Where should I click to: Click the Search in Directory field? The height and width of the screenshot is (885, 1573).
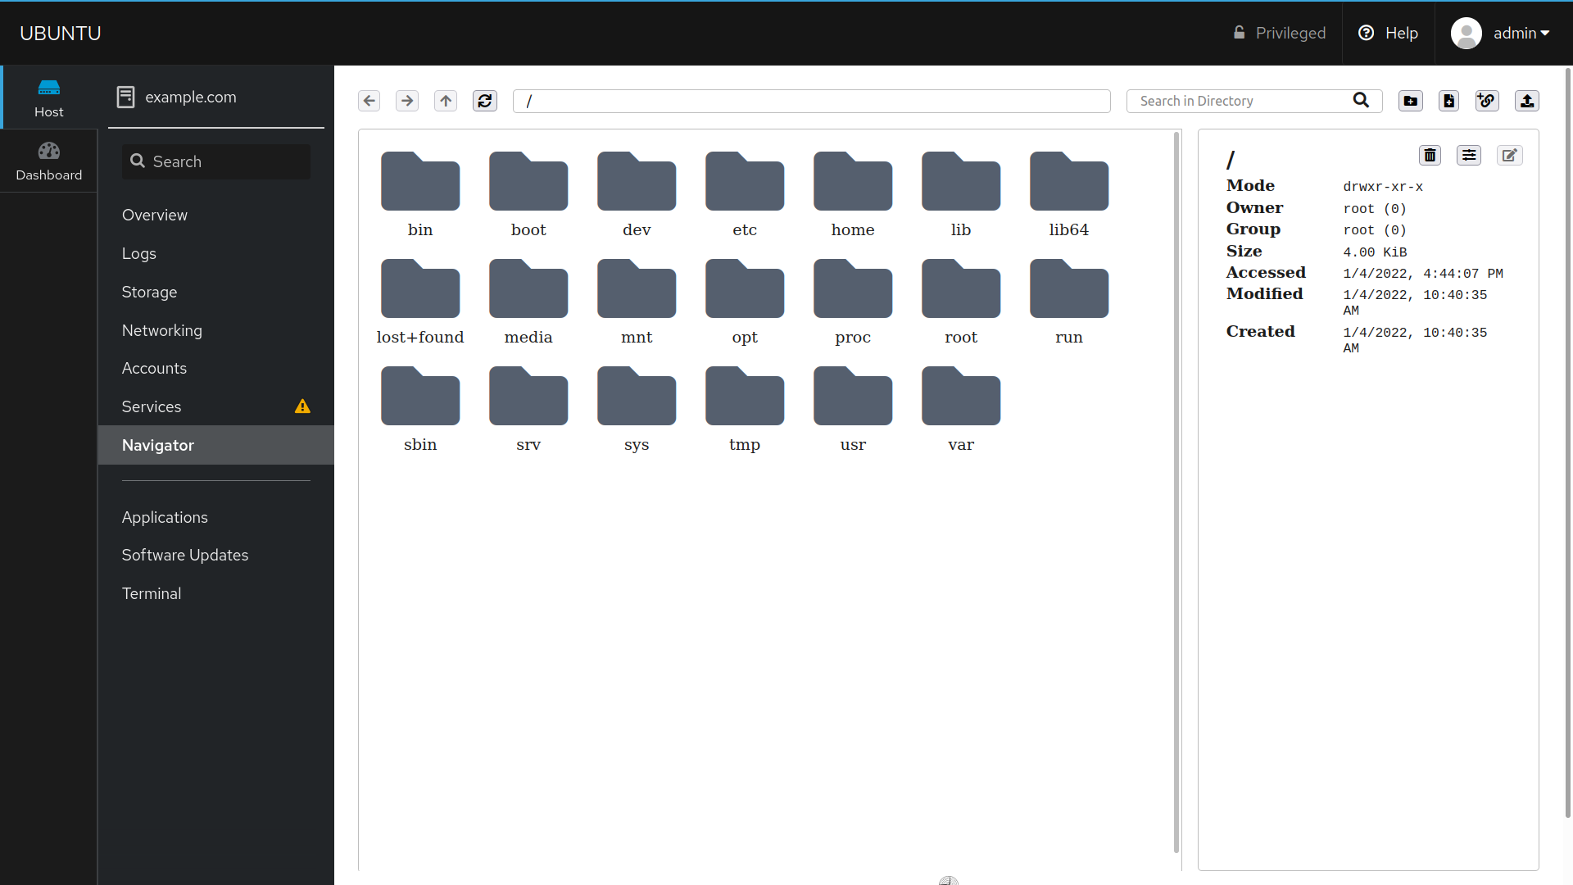click(x=1237, y=101)
